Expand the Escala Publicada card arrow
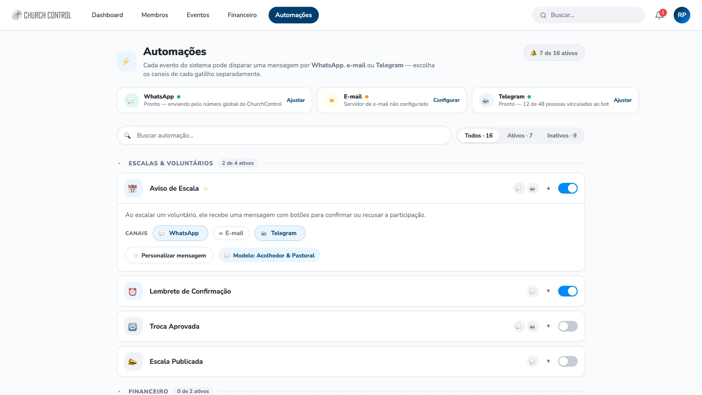This screenshot has height=395, width=702. [548, 361]
